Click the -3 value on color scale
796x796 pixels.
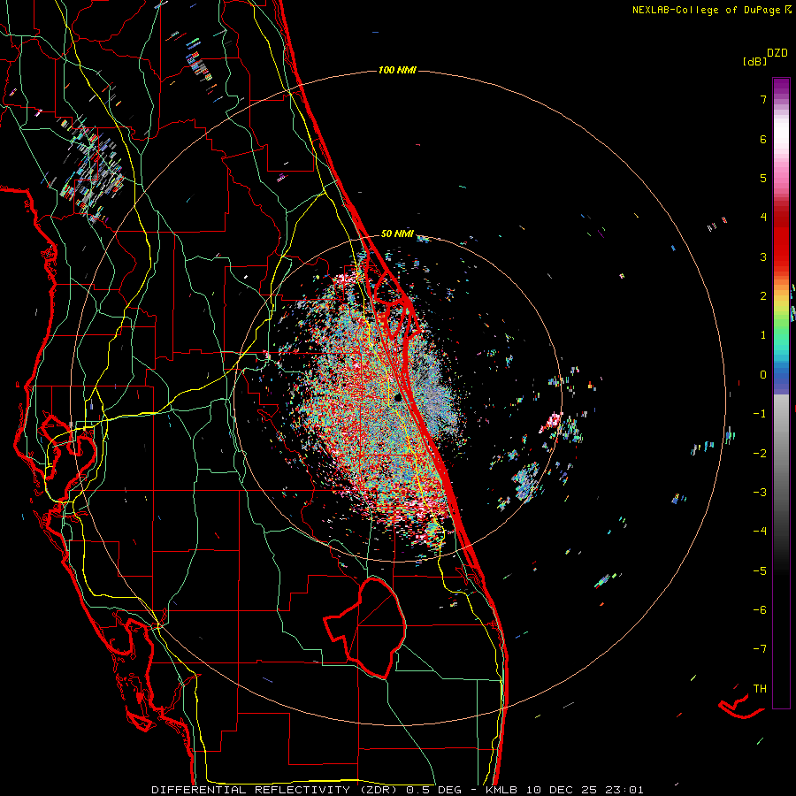click(x=760, y=492)
